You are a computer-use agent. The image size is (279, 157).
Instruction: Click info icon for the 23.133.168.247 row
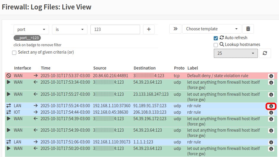coord(271,95)
